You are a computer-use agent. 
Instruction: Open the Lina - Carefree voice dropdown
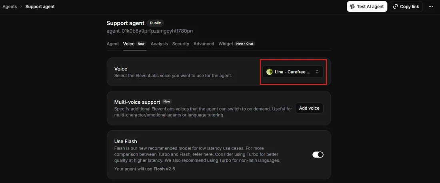pyautogui.click(x=293, y=72)
